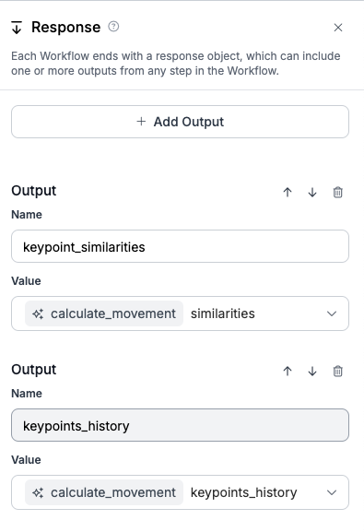Click the sparkle icon in first value
The width and height of the screenshot is (364, 532).
(38, 313)
